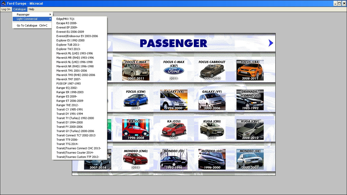Open Focus C-Max (CB7) Ford logo thumbnail
Image resolution: width=347 pixels, height=195 pixels.
pyautogui.click(x=174, y=70)
